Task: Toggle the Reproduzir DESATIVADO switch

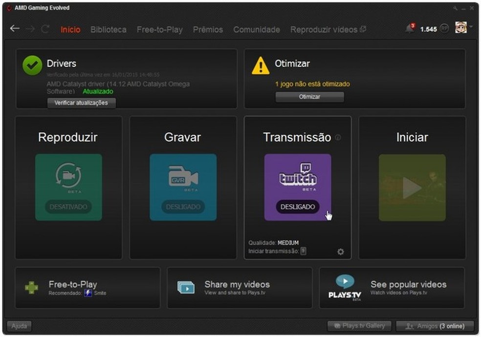Action: [x=68, y=207]
